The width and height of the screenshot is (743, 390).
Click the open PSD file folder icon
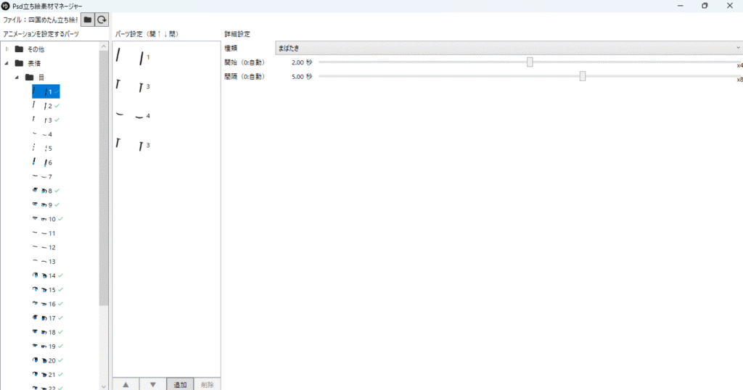pos(88,20)
